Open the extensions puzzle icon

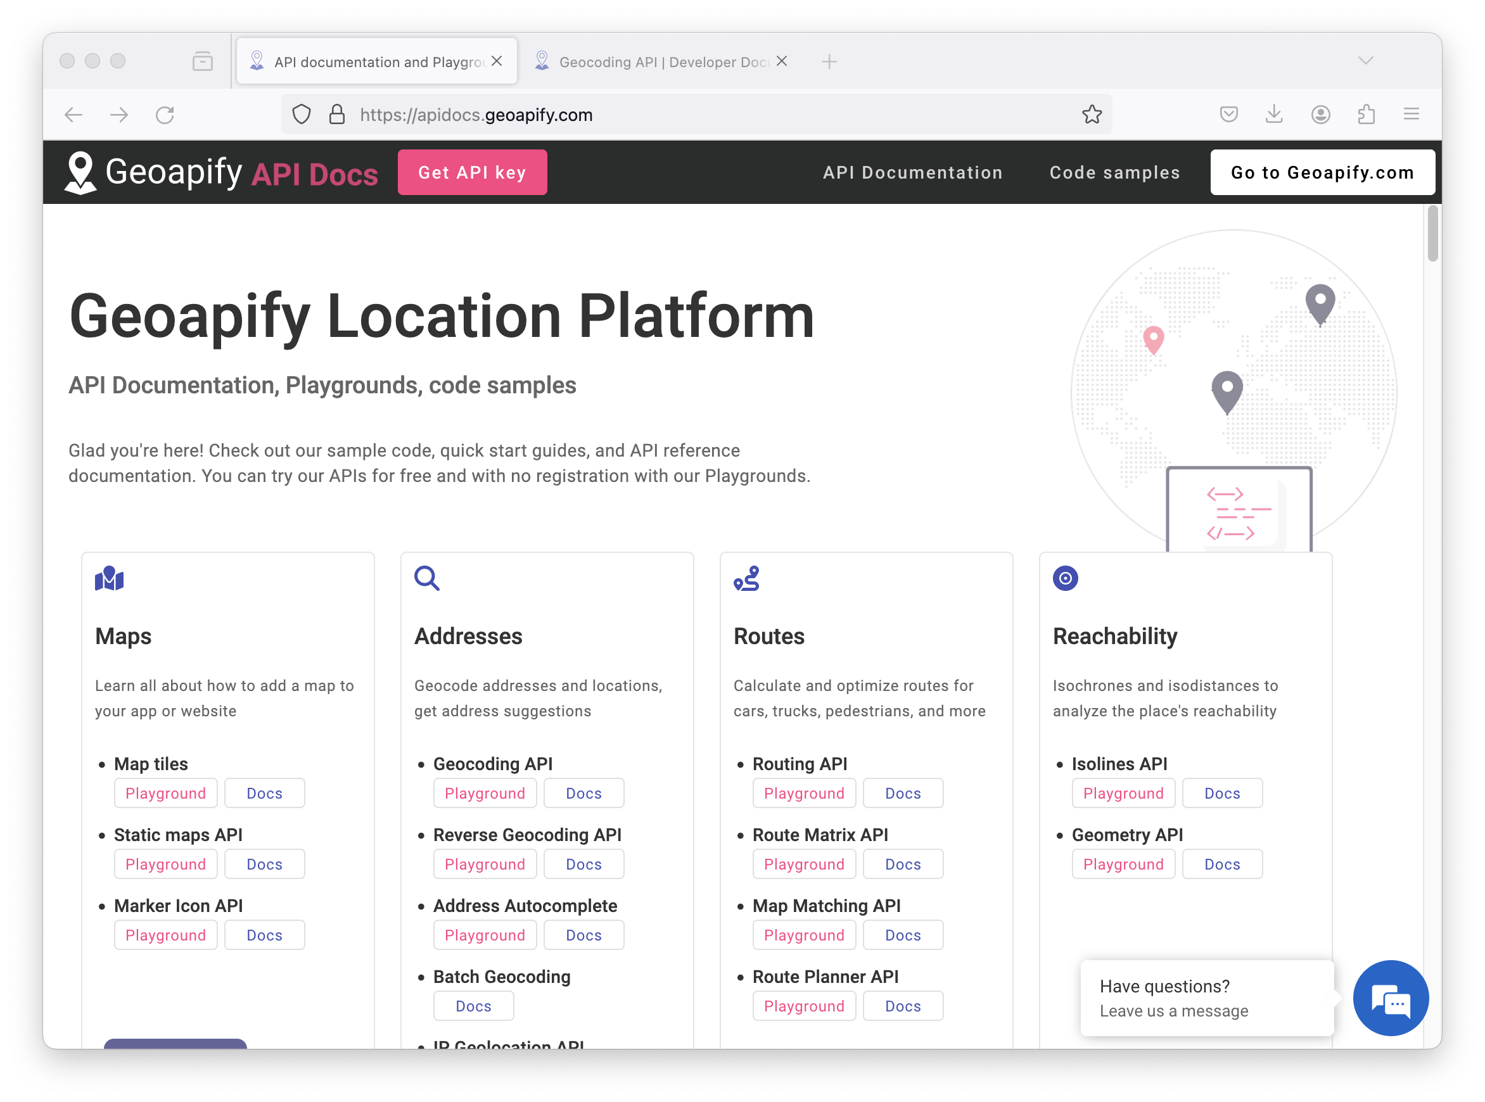pyautogui.click(x=1366, y=115)
